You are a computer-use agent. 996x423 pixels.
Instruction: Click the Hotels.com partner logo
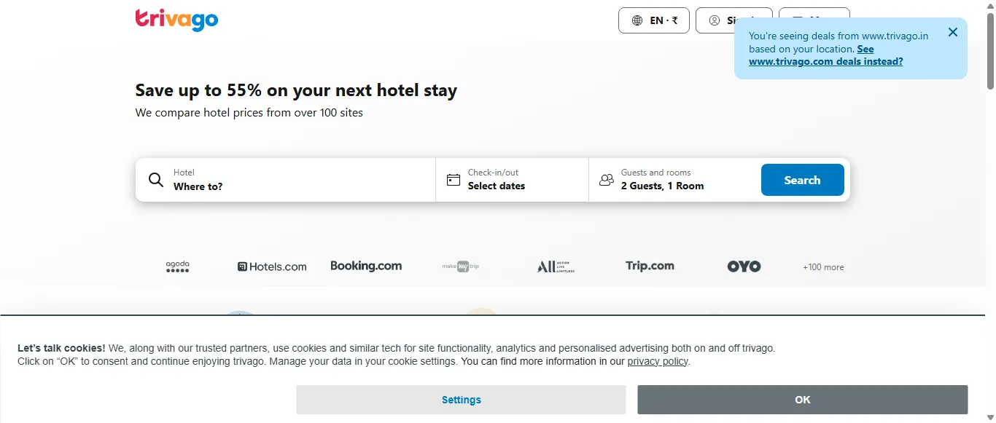click(x=272, y=267)
